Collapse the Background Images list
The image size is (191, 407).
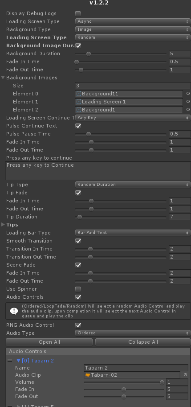[3, 78]
